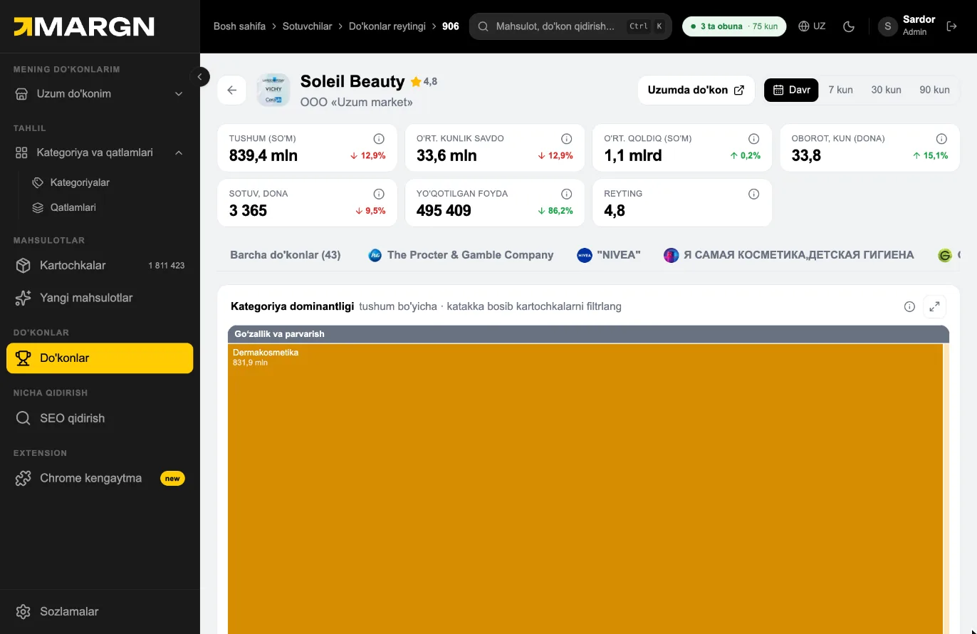Select the 30 kun period
Image resolution: width=977 pixels, height=634 pixels.
(x=886, y=90)
